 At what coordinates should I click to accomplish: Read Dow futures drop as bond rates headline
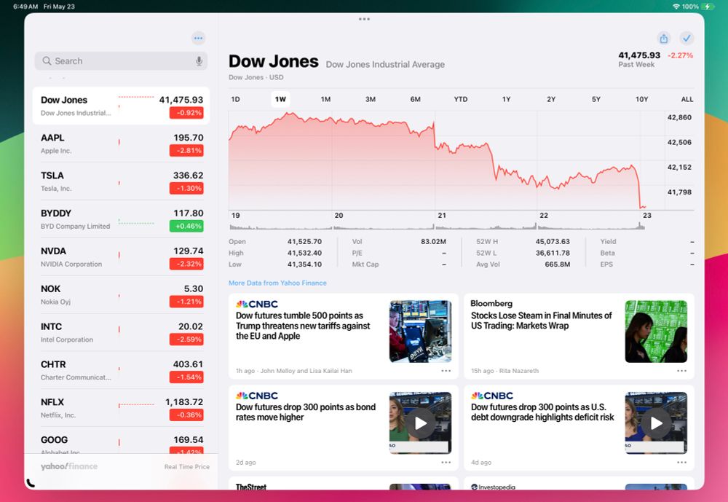pyautogui.click(x=306, y=412)
